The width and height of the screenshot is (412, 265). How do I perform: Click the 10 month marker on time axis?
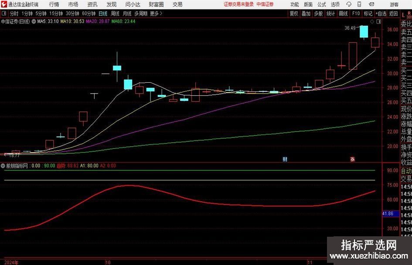click(x=108, y=262)
